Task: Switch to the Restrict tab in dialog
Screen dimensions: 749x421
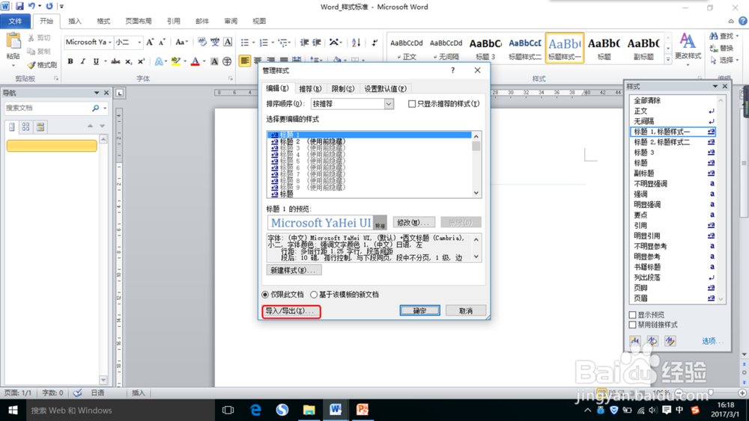Action: (342, 89)
